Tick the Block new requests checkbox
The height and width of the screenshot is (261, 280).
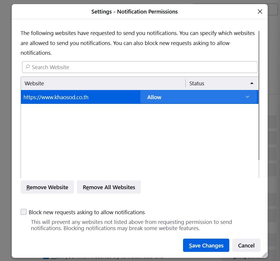(x=24, y=212)
